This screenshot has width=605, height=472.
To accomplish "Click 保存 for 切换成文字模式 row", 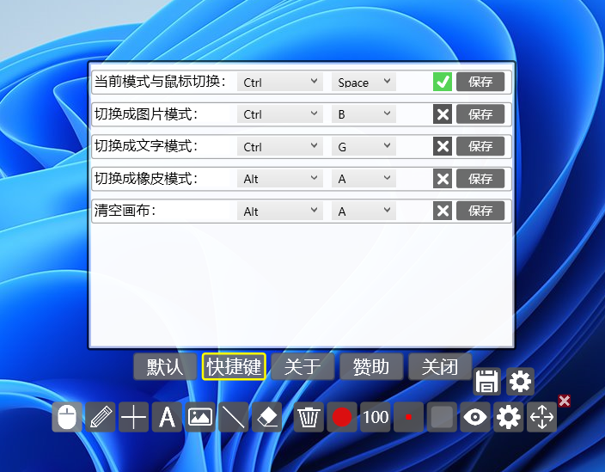I will click(480, 146).
